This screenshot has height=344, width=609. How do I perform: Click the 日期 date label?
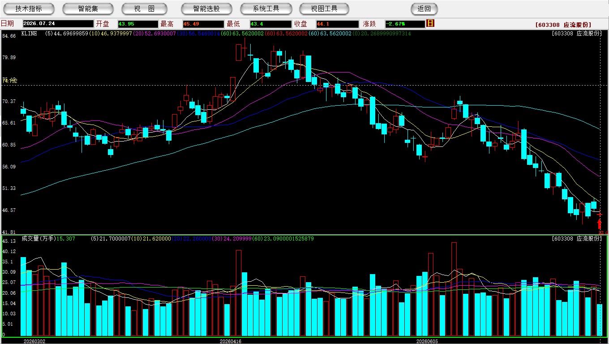coord(7,24)
